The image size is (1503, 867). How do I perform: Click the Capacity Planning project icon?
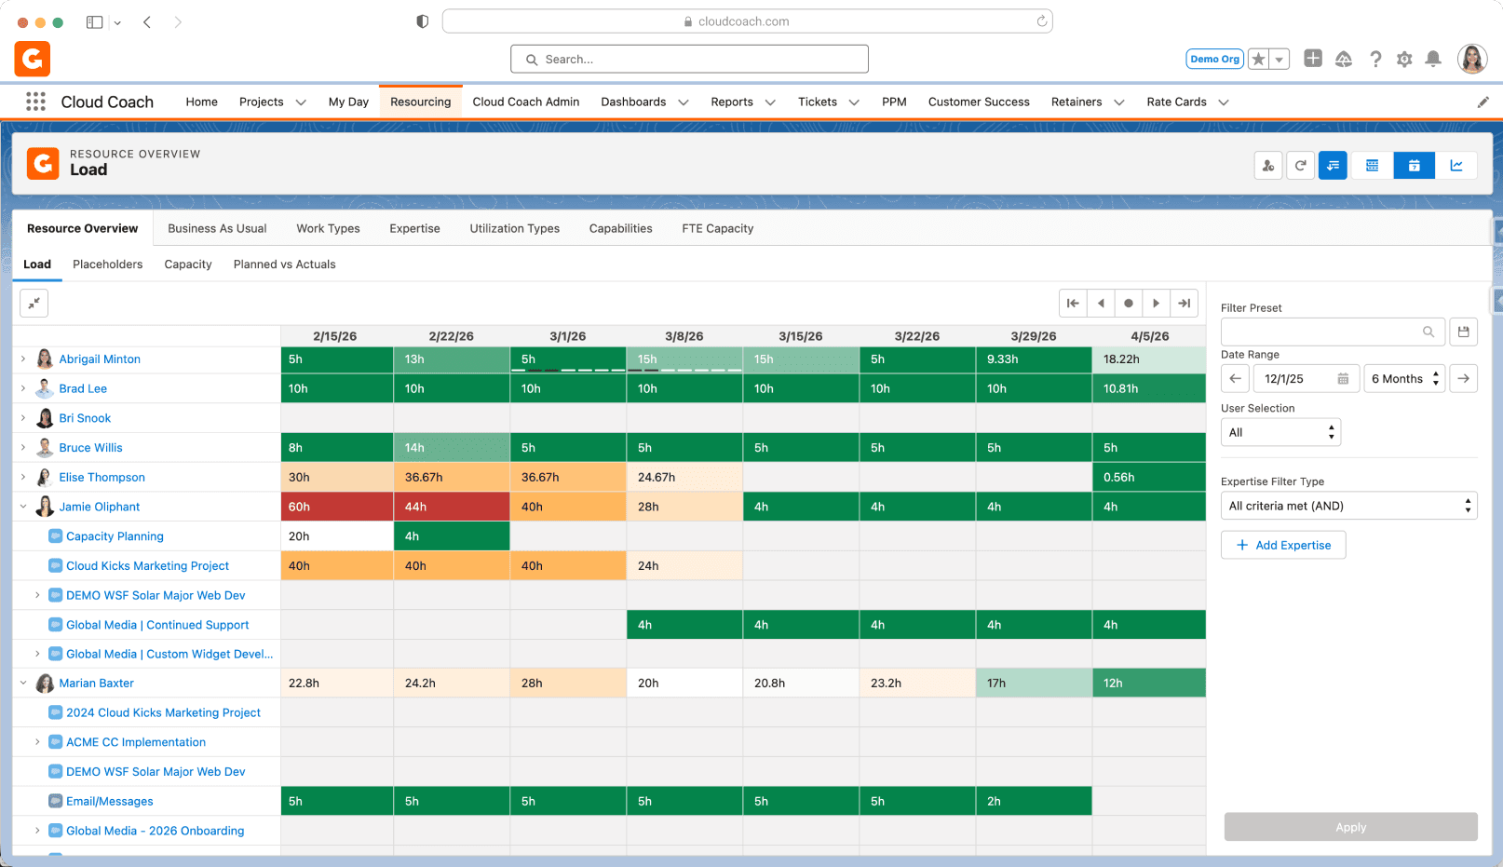pos(56,536)
